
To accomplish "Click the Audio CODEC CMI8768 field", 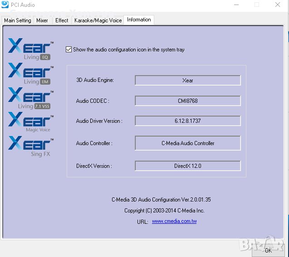I will click(187, 101).
